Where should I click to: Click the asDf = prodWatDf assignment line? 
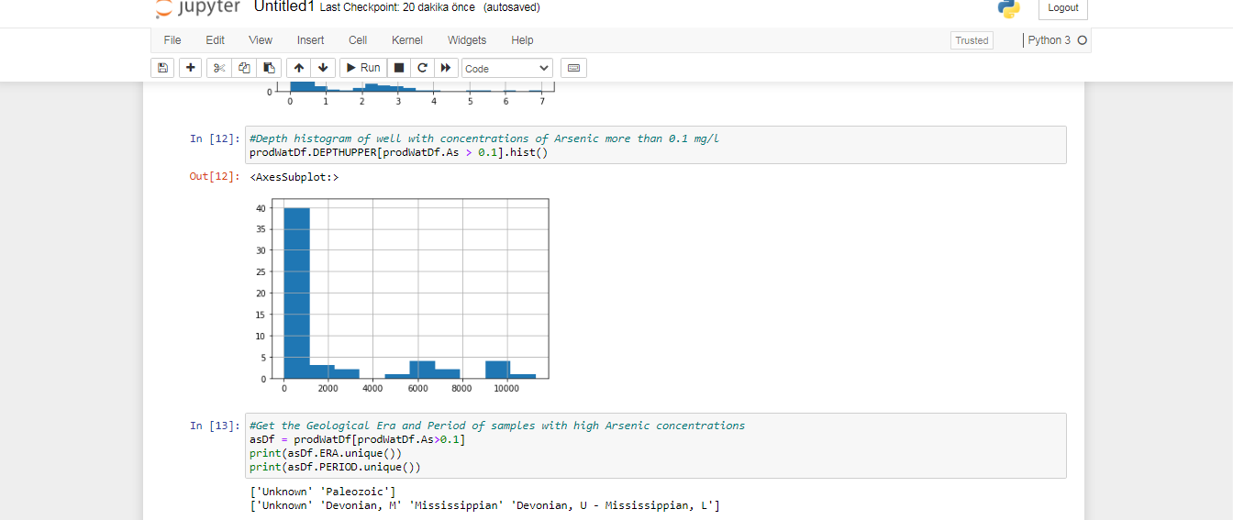tap(357, 439)
